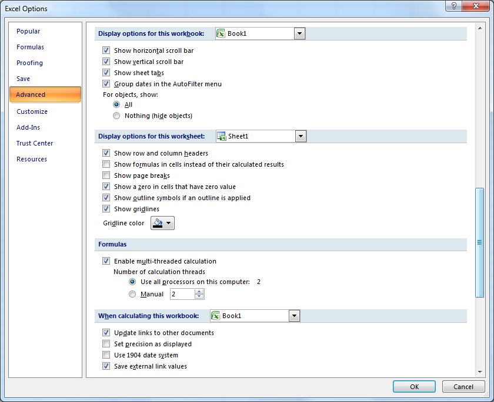The width and height of the screenshot is (494, 402).
Task: Enable Use 1904 date system
Action: click(106, 354)
